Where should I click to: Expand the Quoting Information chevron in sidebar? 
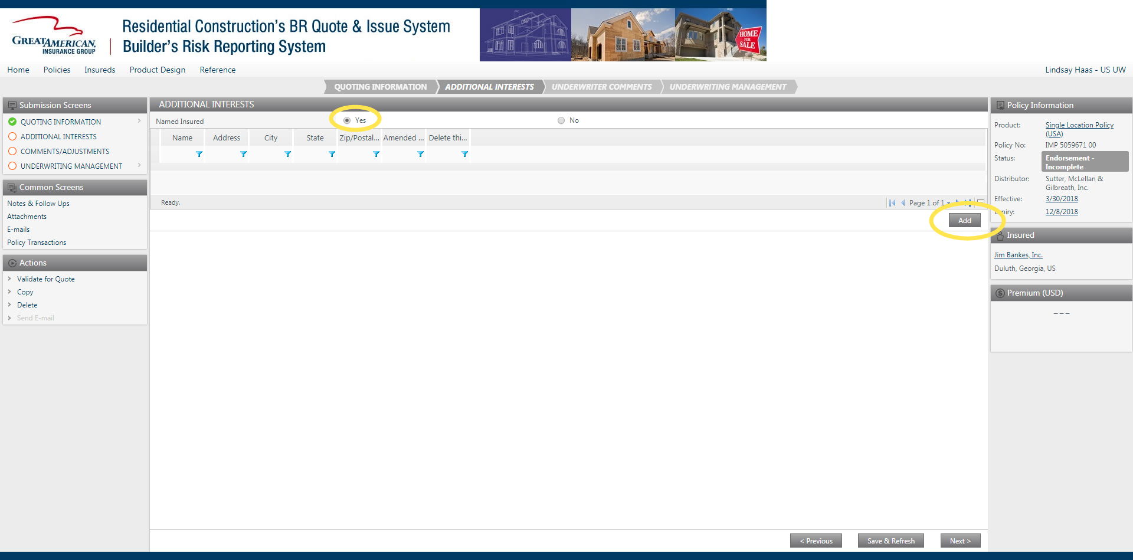139,121
